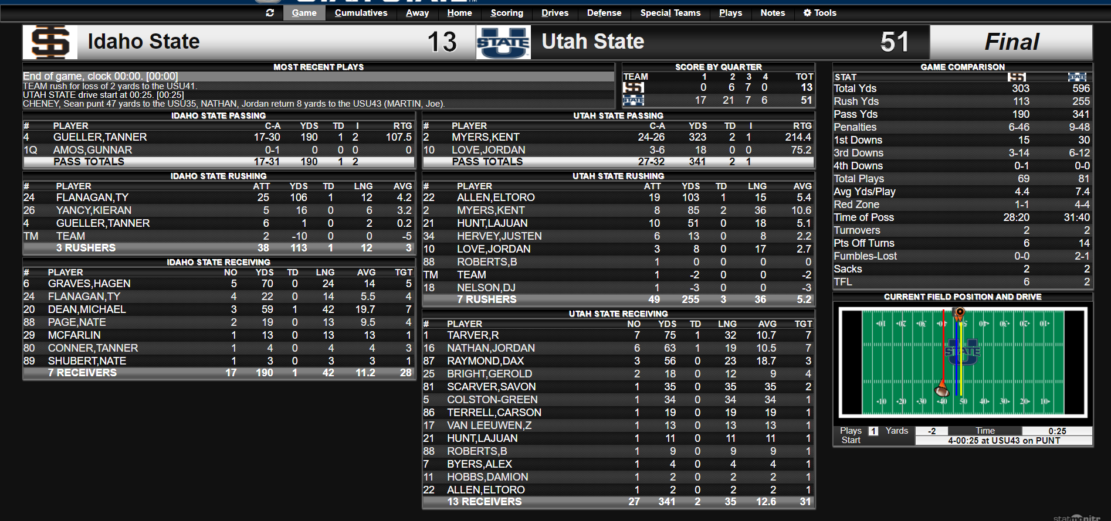
Task: Click the refresh icon in the navigation bar
Action: (270, 12)
